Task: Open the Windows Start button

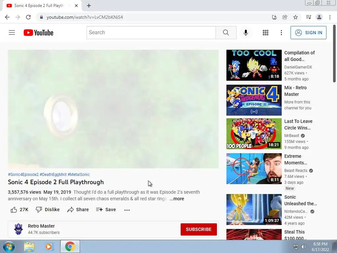Action: (x=9, y=246)
